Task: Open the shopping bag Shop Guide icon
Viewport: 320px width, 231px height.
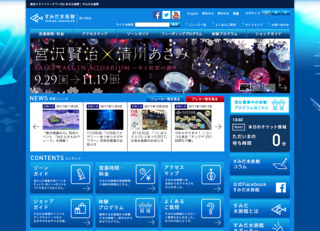Action: coord(80,209)
